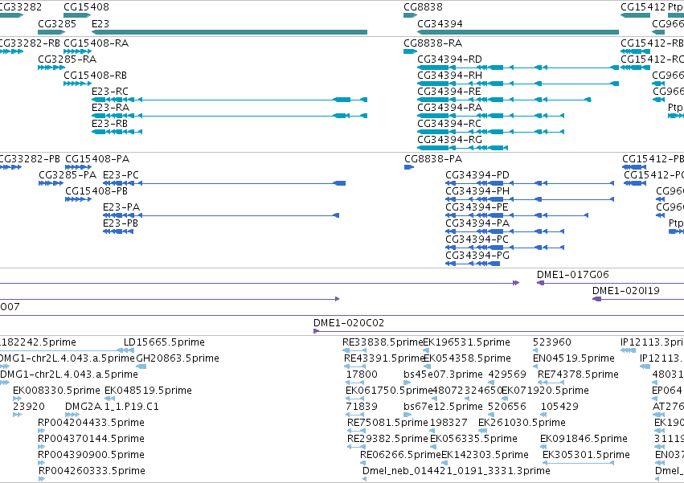Click the bs67e12.5prime EST
Screen dimensions: 684x483
tap(407, 415)
